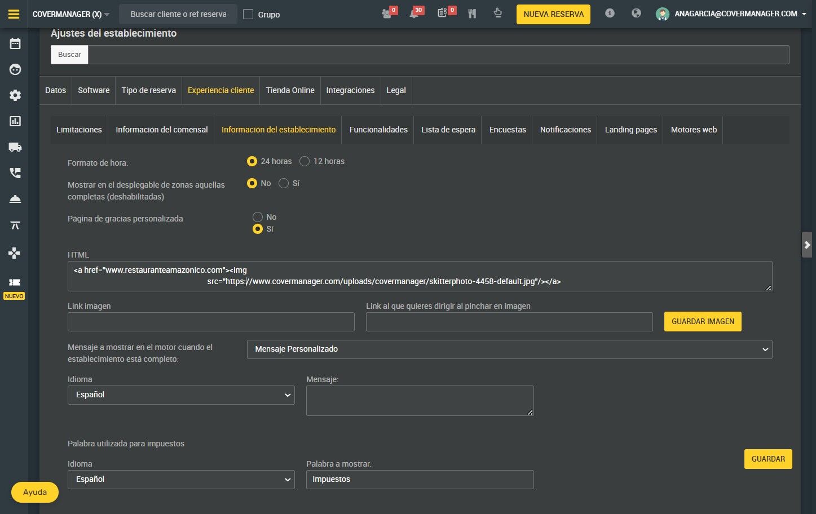This screenshot has width=816, height=514.
Task: Open the COVERMANAGER (X) establishment dropdown
Action: [71, 14]
